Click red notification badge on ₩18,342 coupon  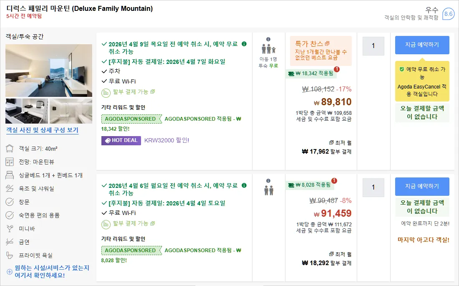pyautogui.click(x=337, y=69)
